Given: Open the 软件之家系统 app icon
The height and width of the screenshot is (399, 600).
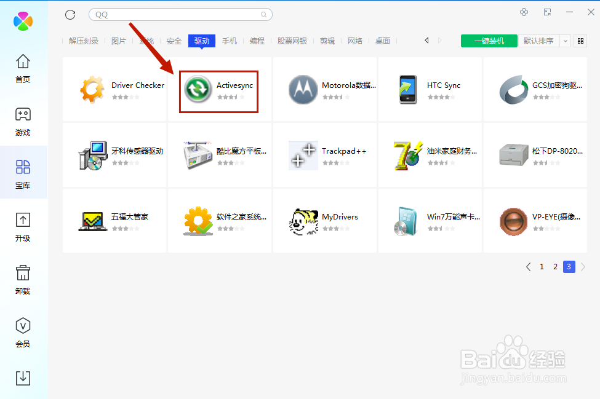Looking at the screenshot, I should pos(198,221).
